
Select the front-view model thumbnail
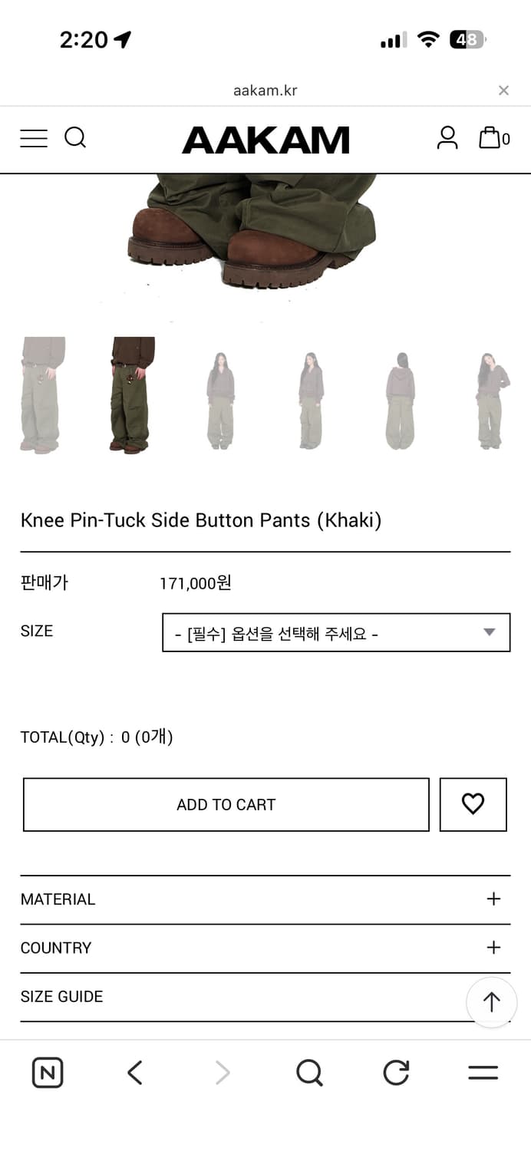tap(220, 396)
